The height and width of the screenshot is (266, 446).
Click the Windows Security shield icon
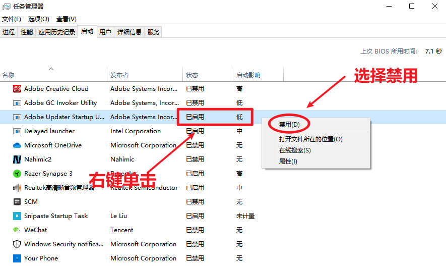(x=17, y=244)
